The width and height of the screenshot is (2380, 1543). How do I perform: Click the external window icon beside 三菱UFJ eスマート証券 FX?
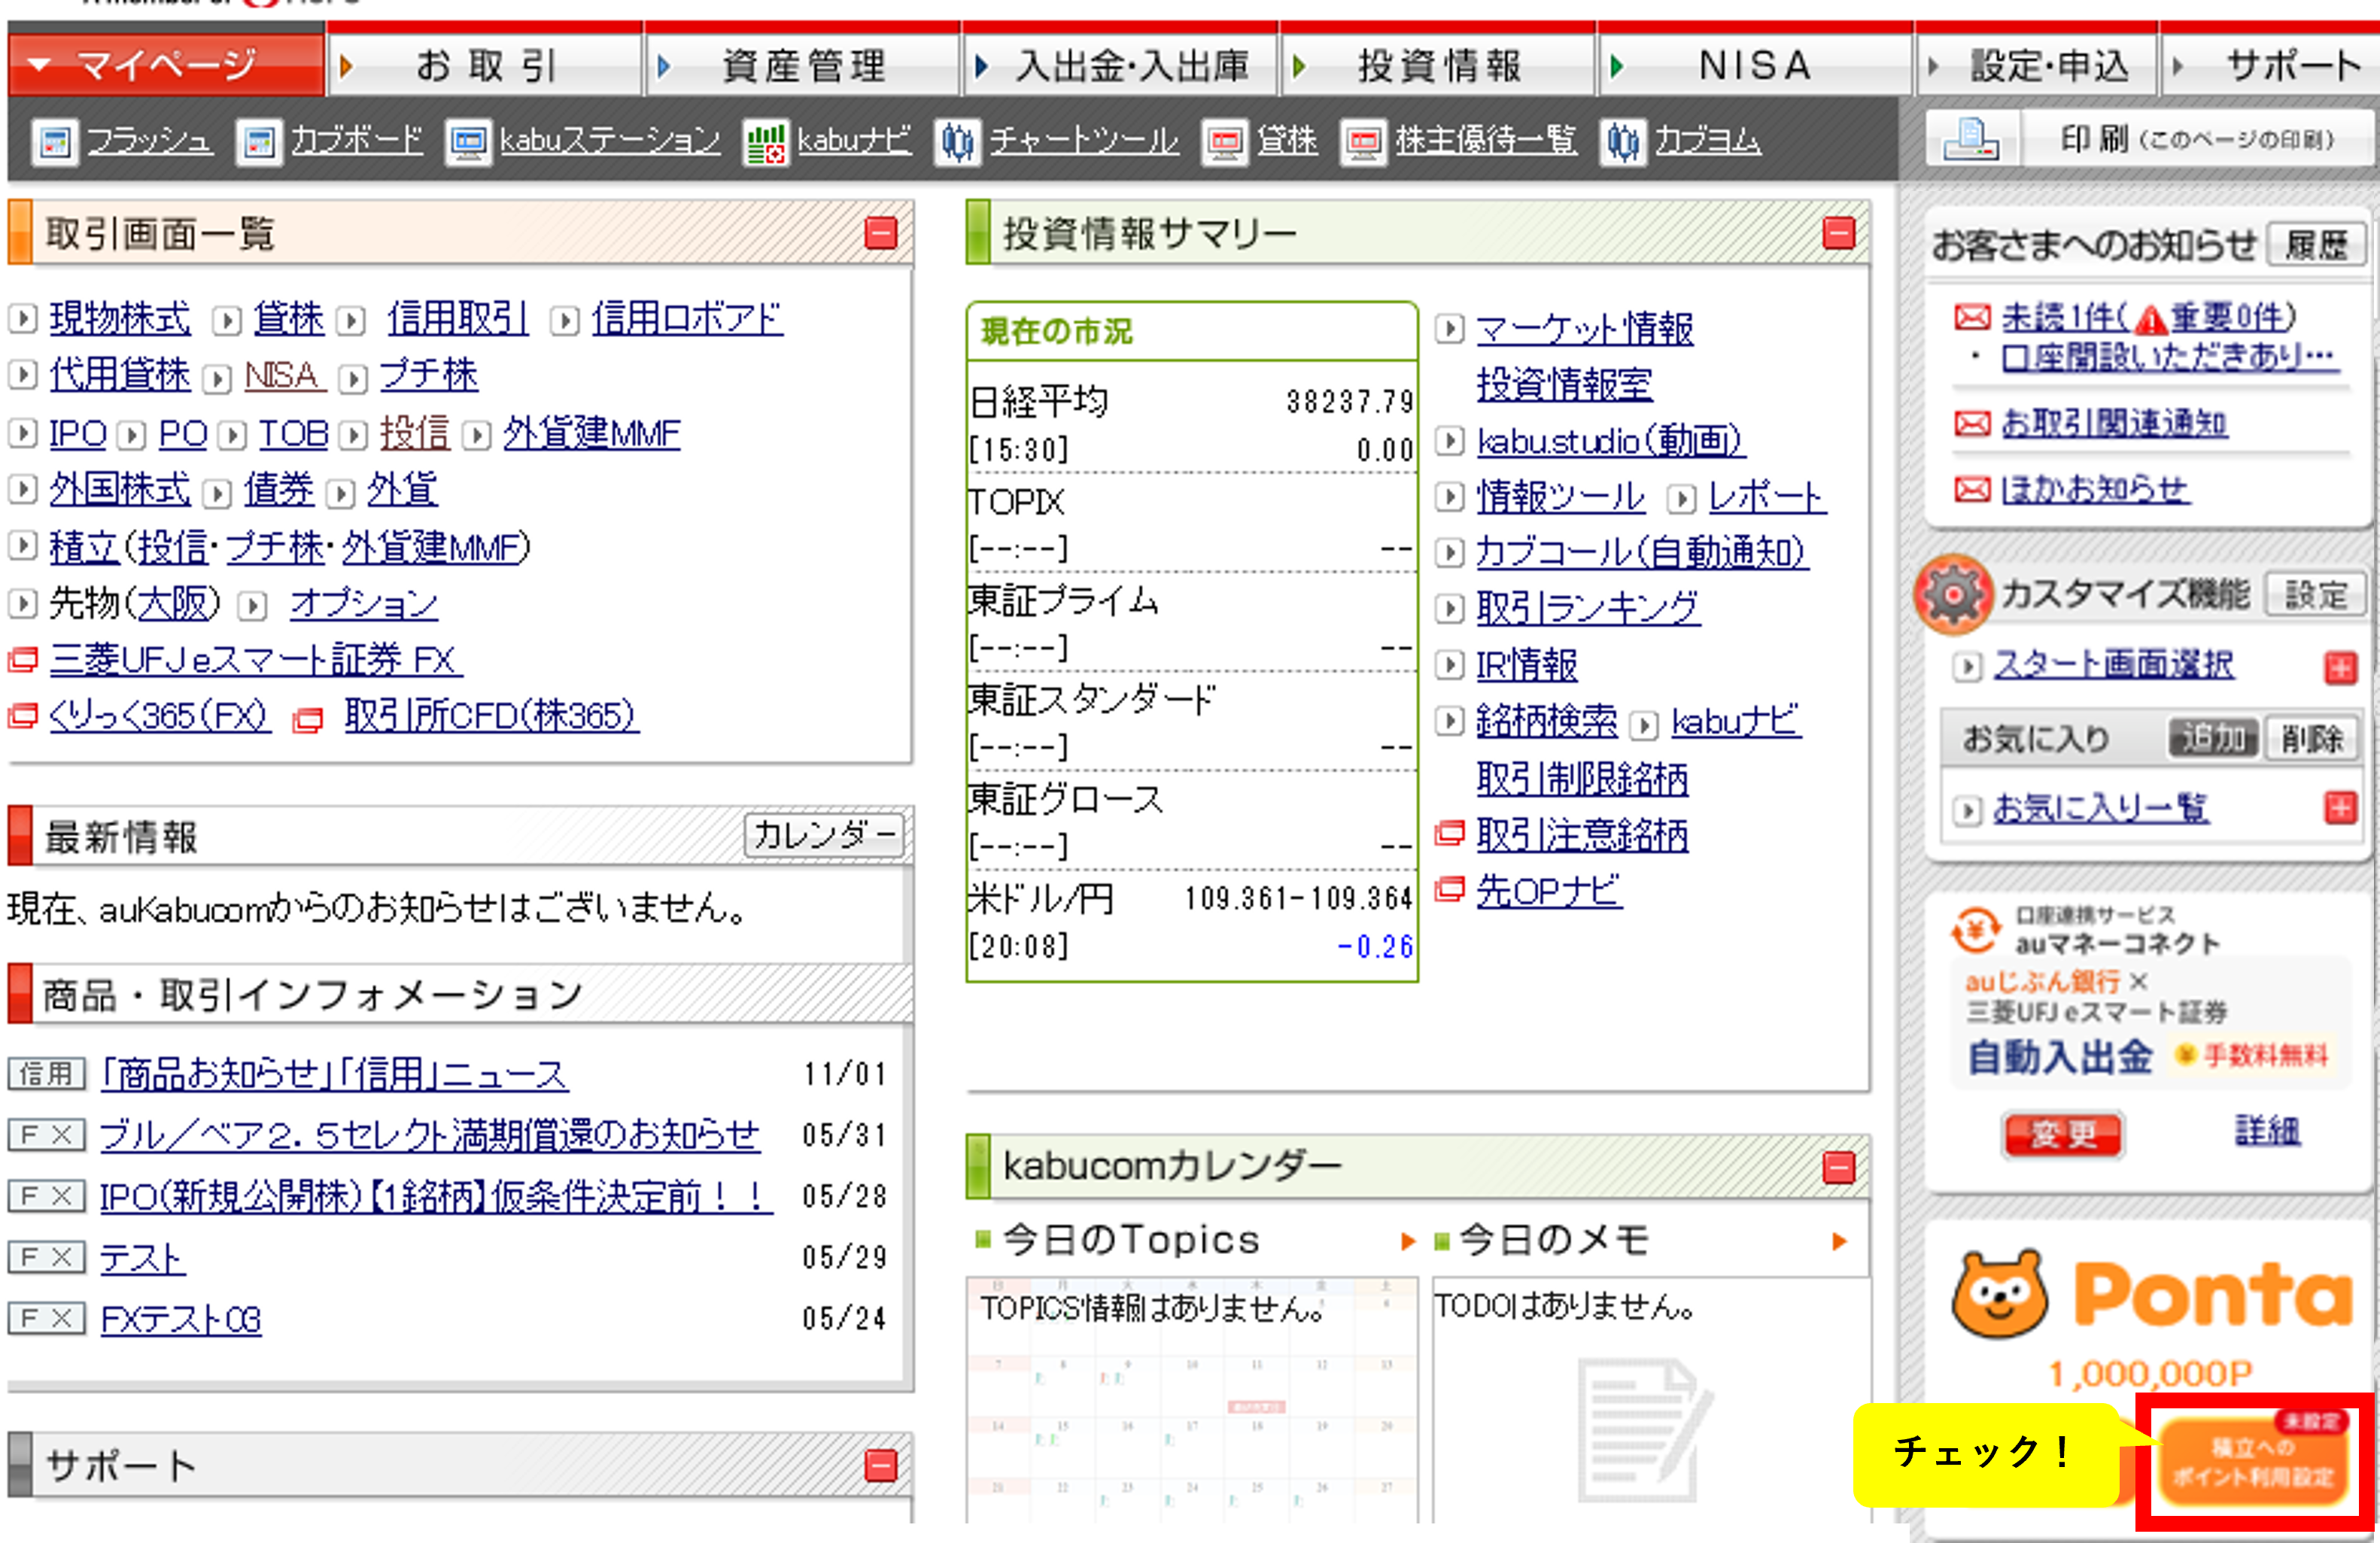click(x=23, y=660)
